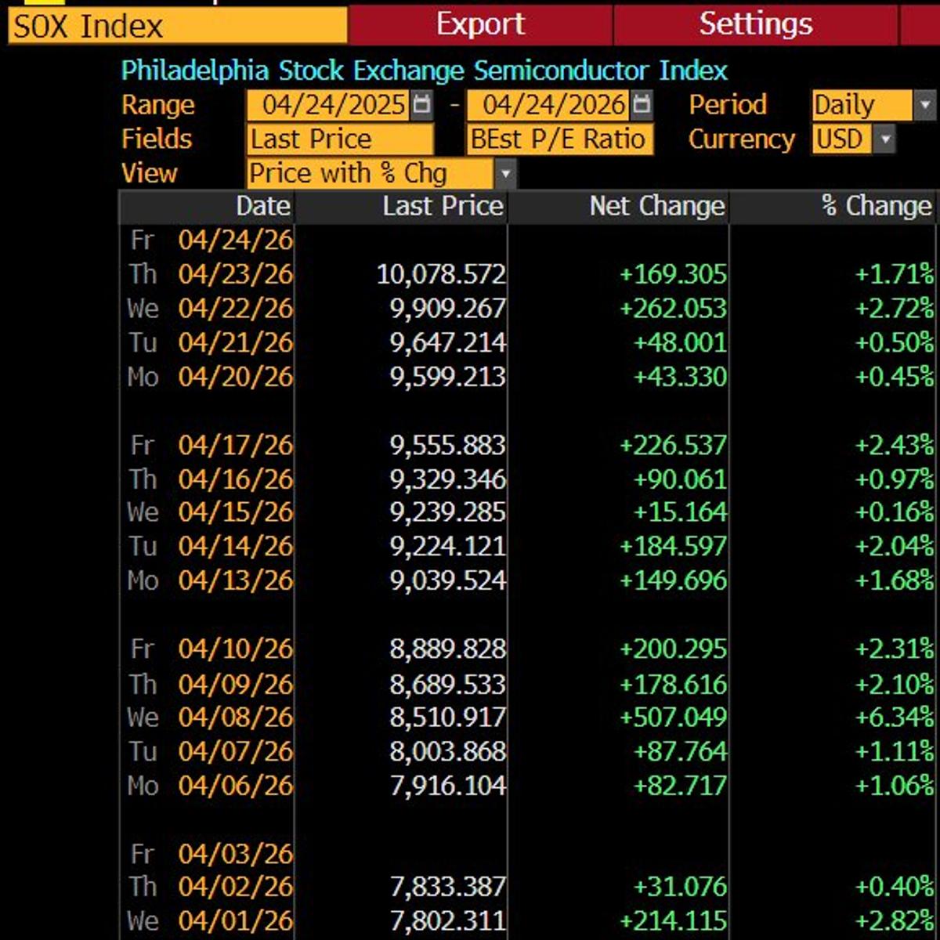Click the View dropdown arrow icon

tap(508, 172)
